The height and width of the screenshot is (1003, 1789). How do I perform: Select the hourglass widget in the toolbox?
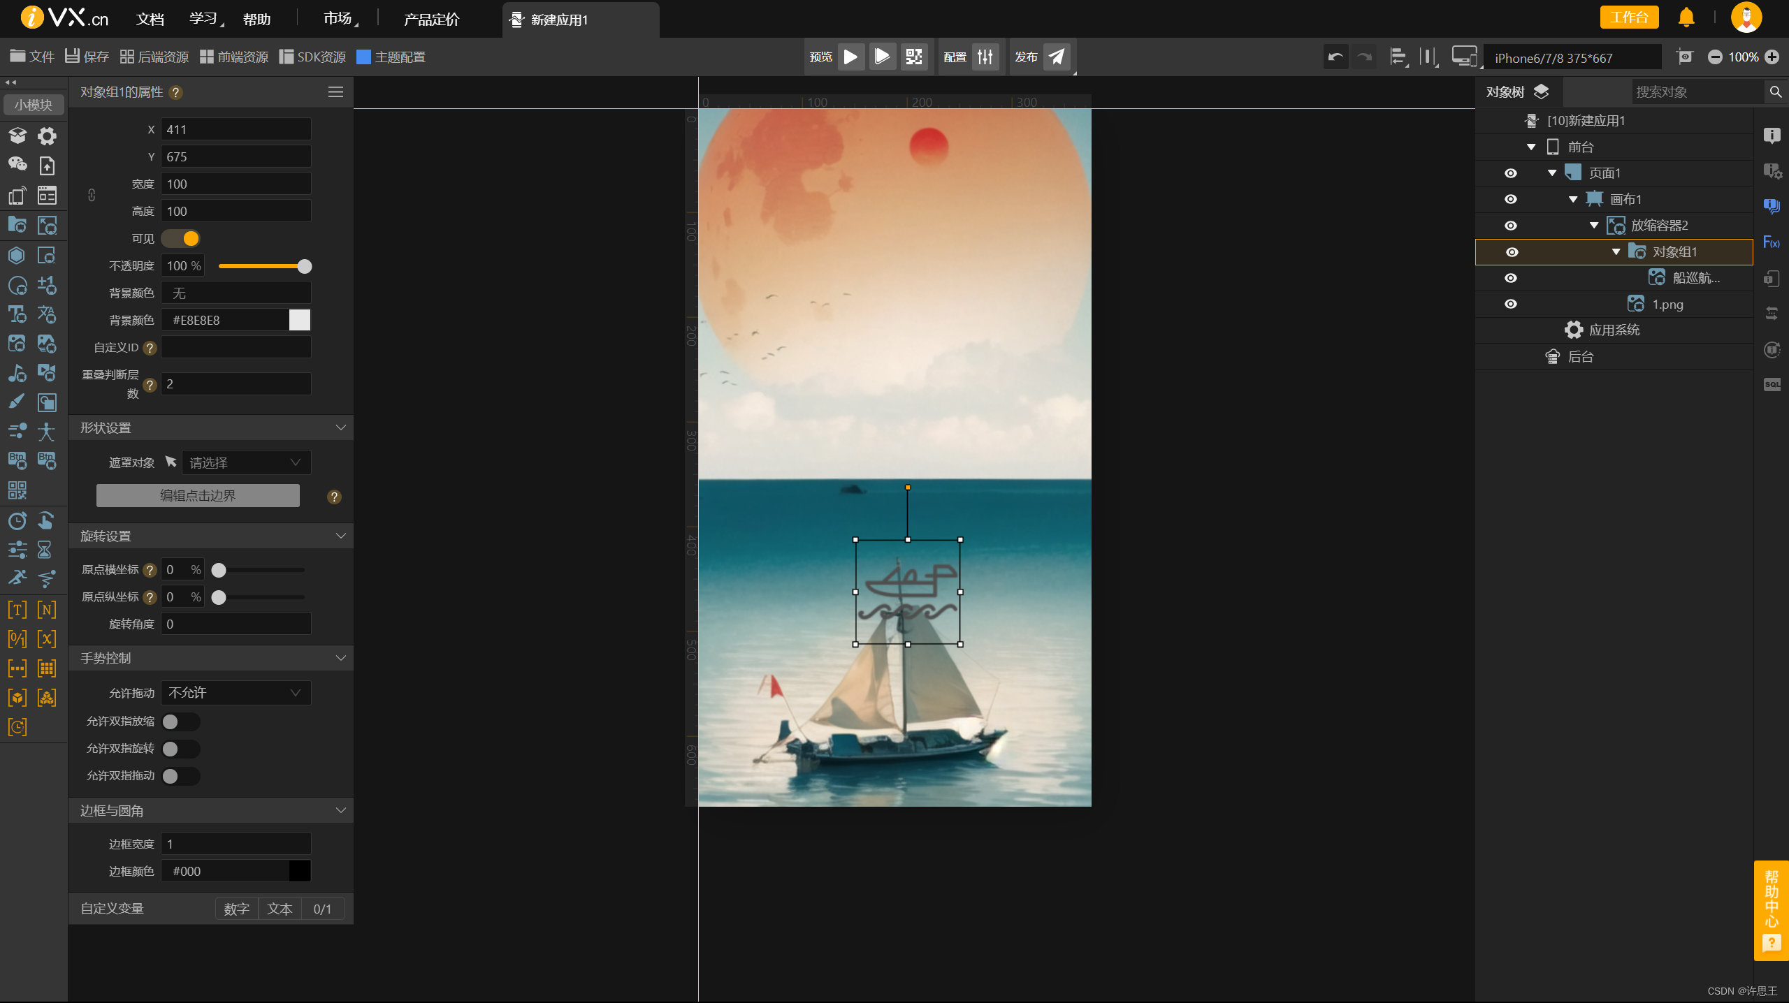pos(46,550)
